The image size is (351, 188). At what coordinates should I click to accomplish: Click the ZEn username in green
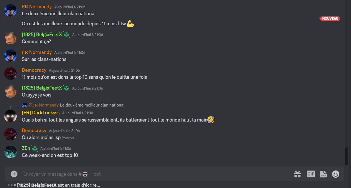click(26, 149)
